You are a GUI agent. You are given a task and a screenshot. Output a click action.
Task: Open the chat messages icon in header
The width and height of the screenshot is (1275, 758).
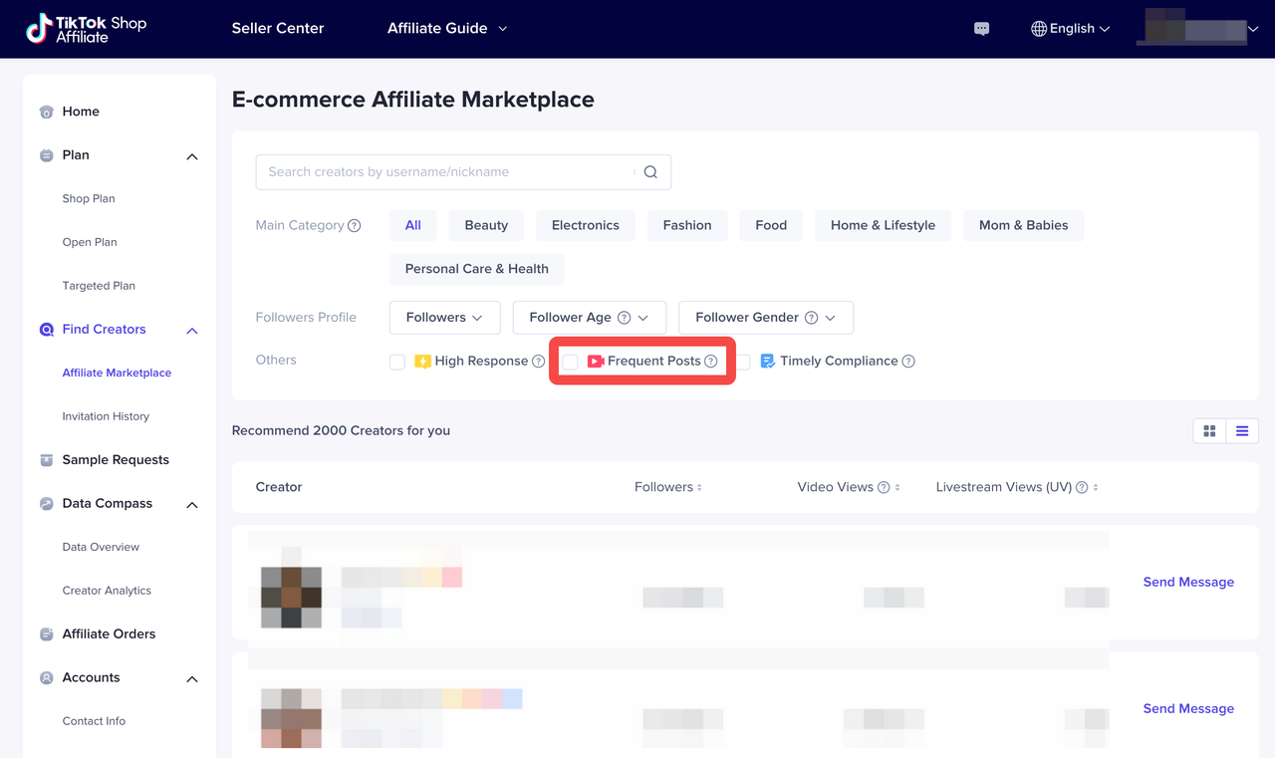(981, 29)
